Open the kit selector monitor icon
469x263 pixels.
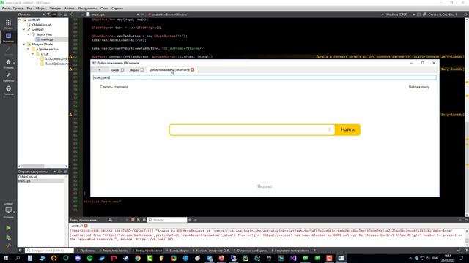(x=8, y=210)
